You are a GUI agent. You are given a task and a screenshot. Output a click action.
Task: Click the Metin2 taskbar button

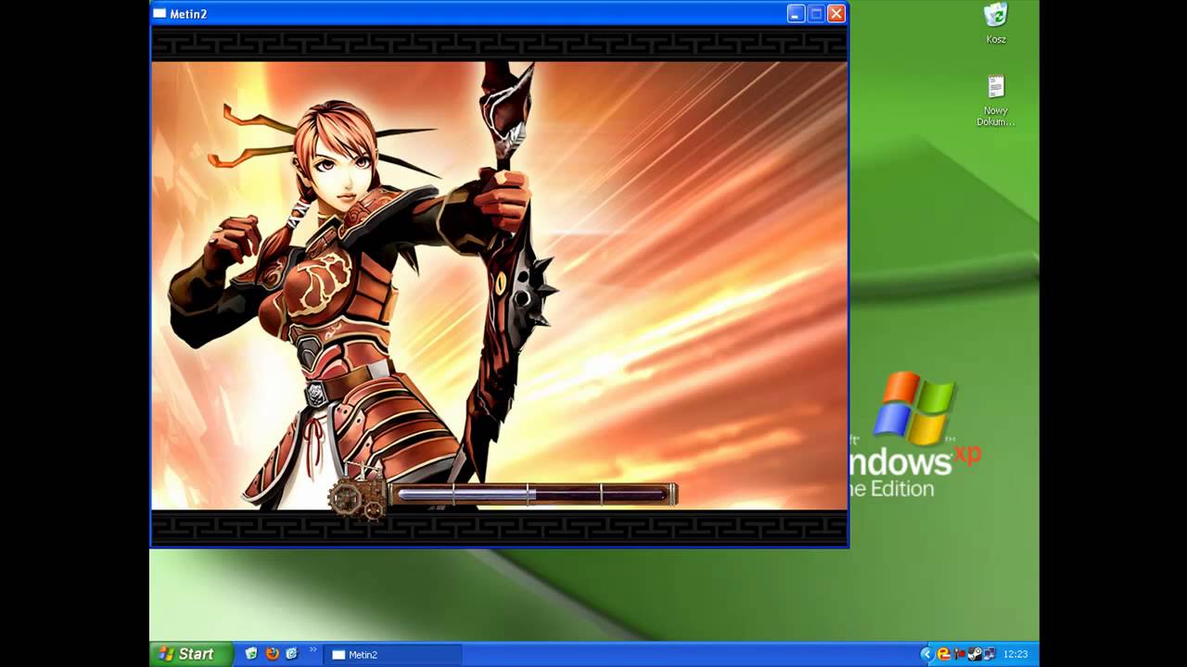coord(391,655)
